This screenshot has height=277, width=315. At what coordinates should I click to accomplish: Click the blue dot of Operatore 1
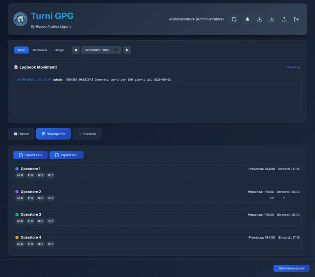tap(17, 169)
